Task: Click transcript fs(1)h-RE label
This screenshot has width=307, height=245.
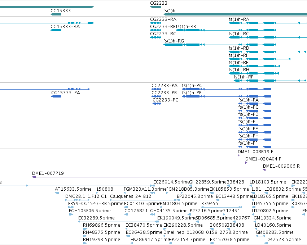Action: [x=238, y=63]
